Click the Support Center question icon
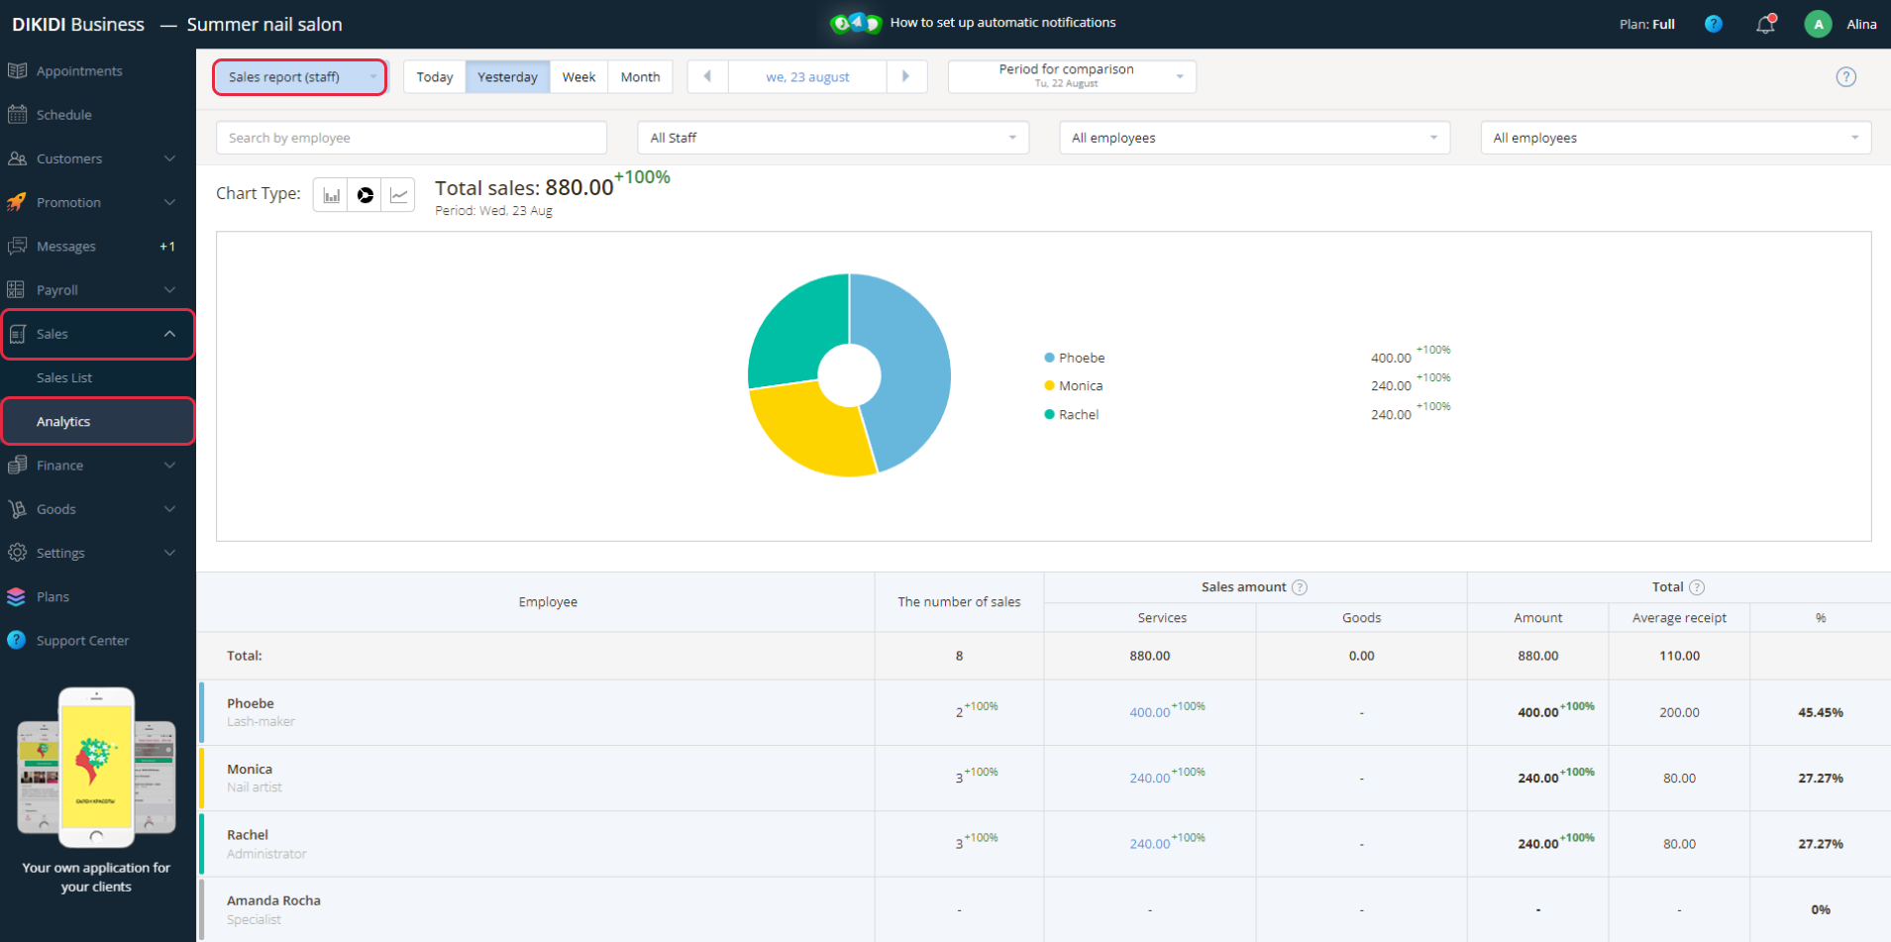 (x=17, y=640)
